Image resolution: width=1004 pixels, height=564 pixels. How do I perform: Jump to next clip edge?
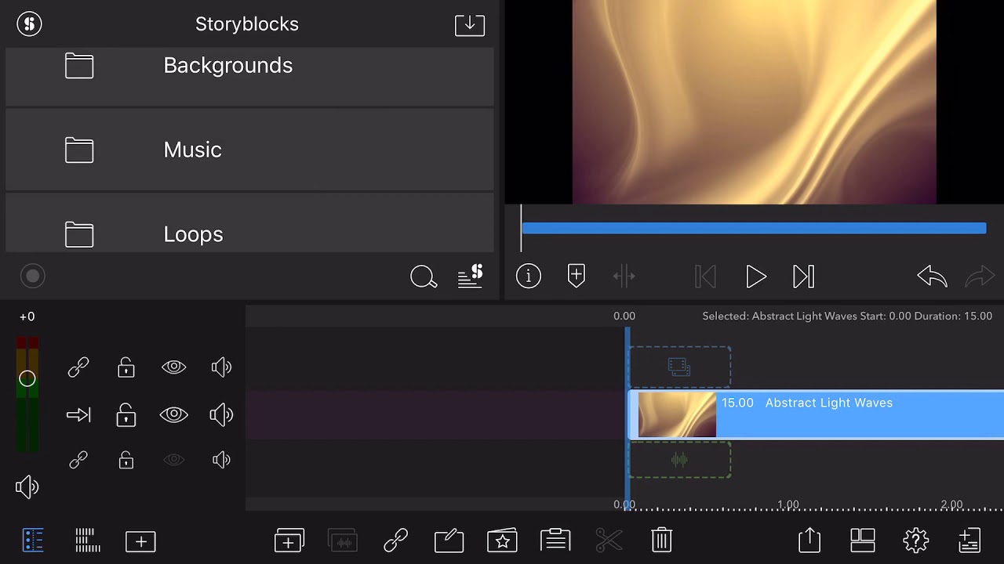point(804,277)
